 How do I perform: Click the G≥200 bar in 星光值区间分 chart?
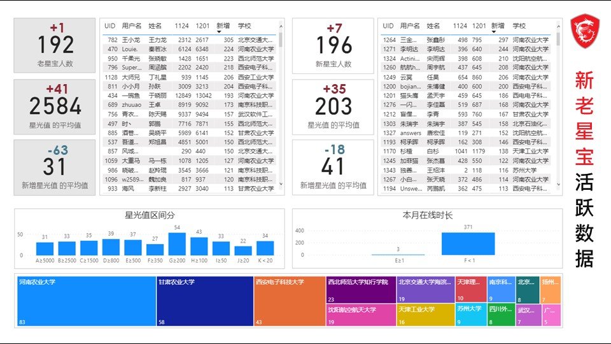click(177, 244)
